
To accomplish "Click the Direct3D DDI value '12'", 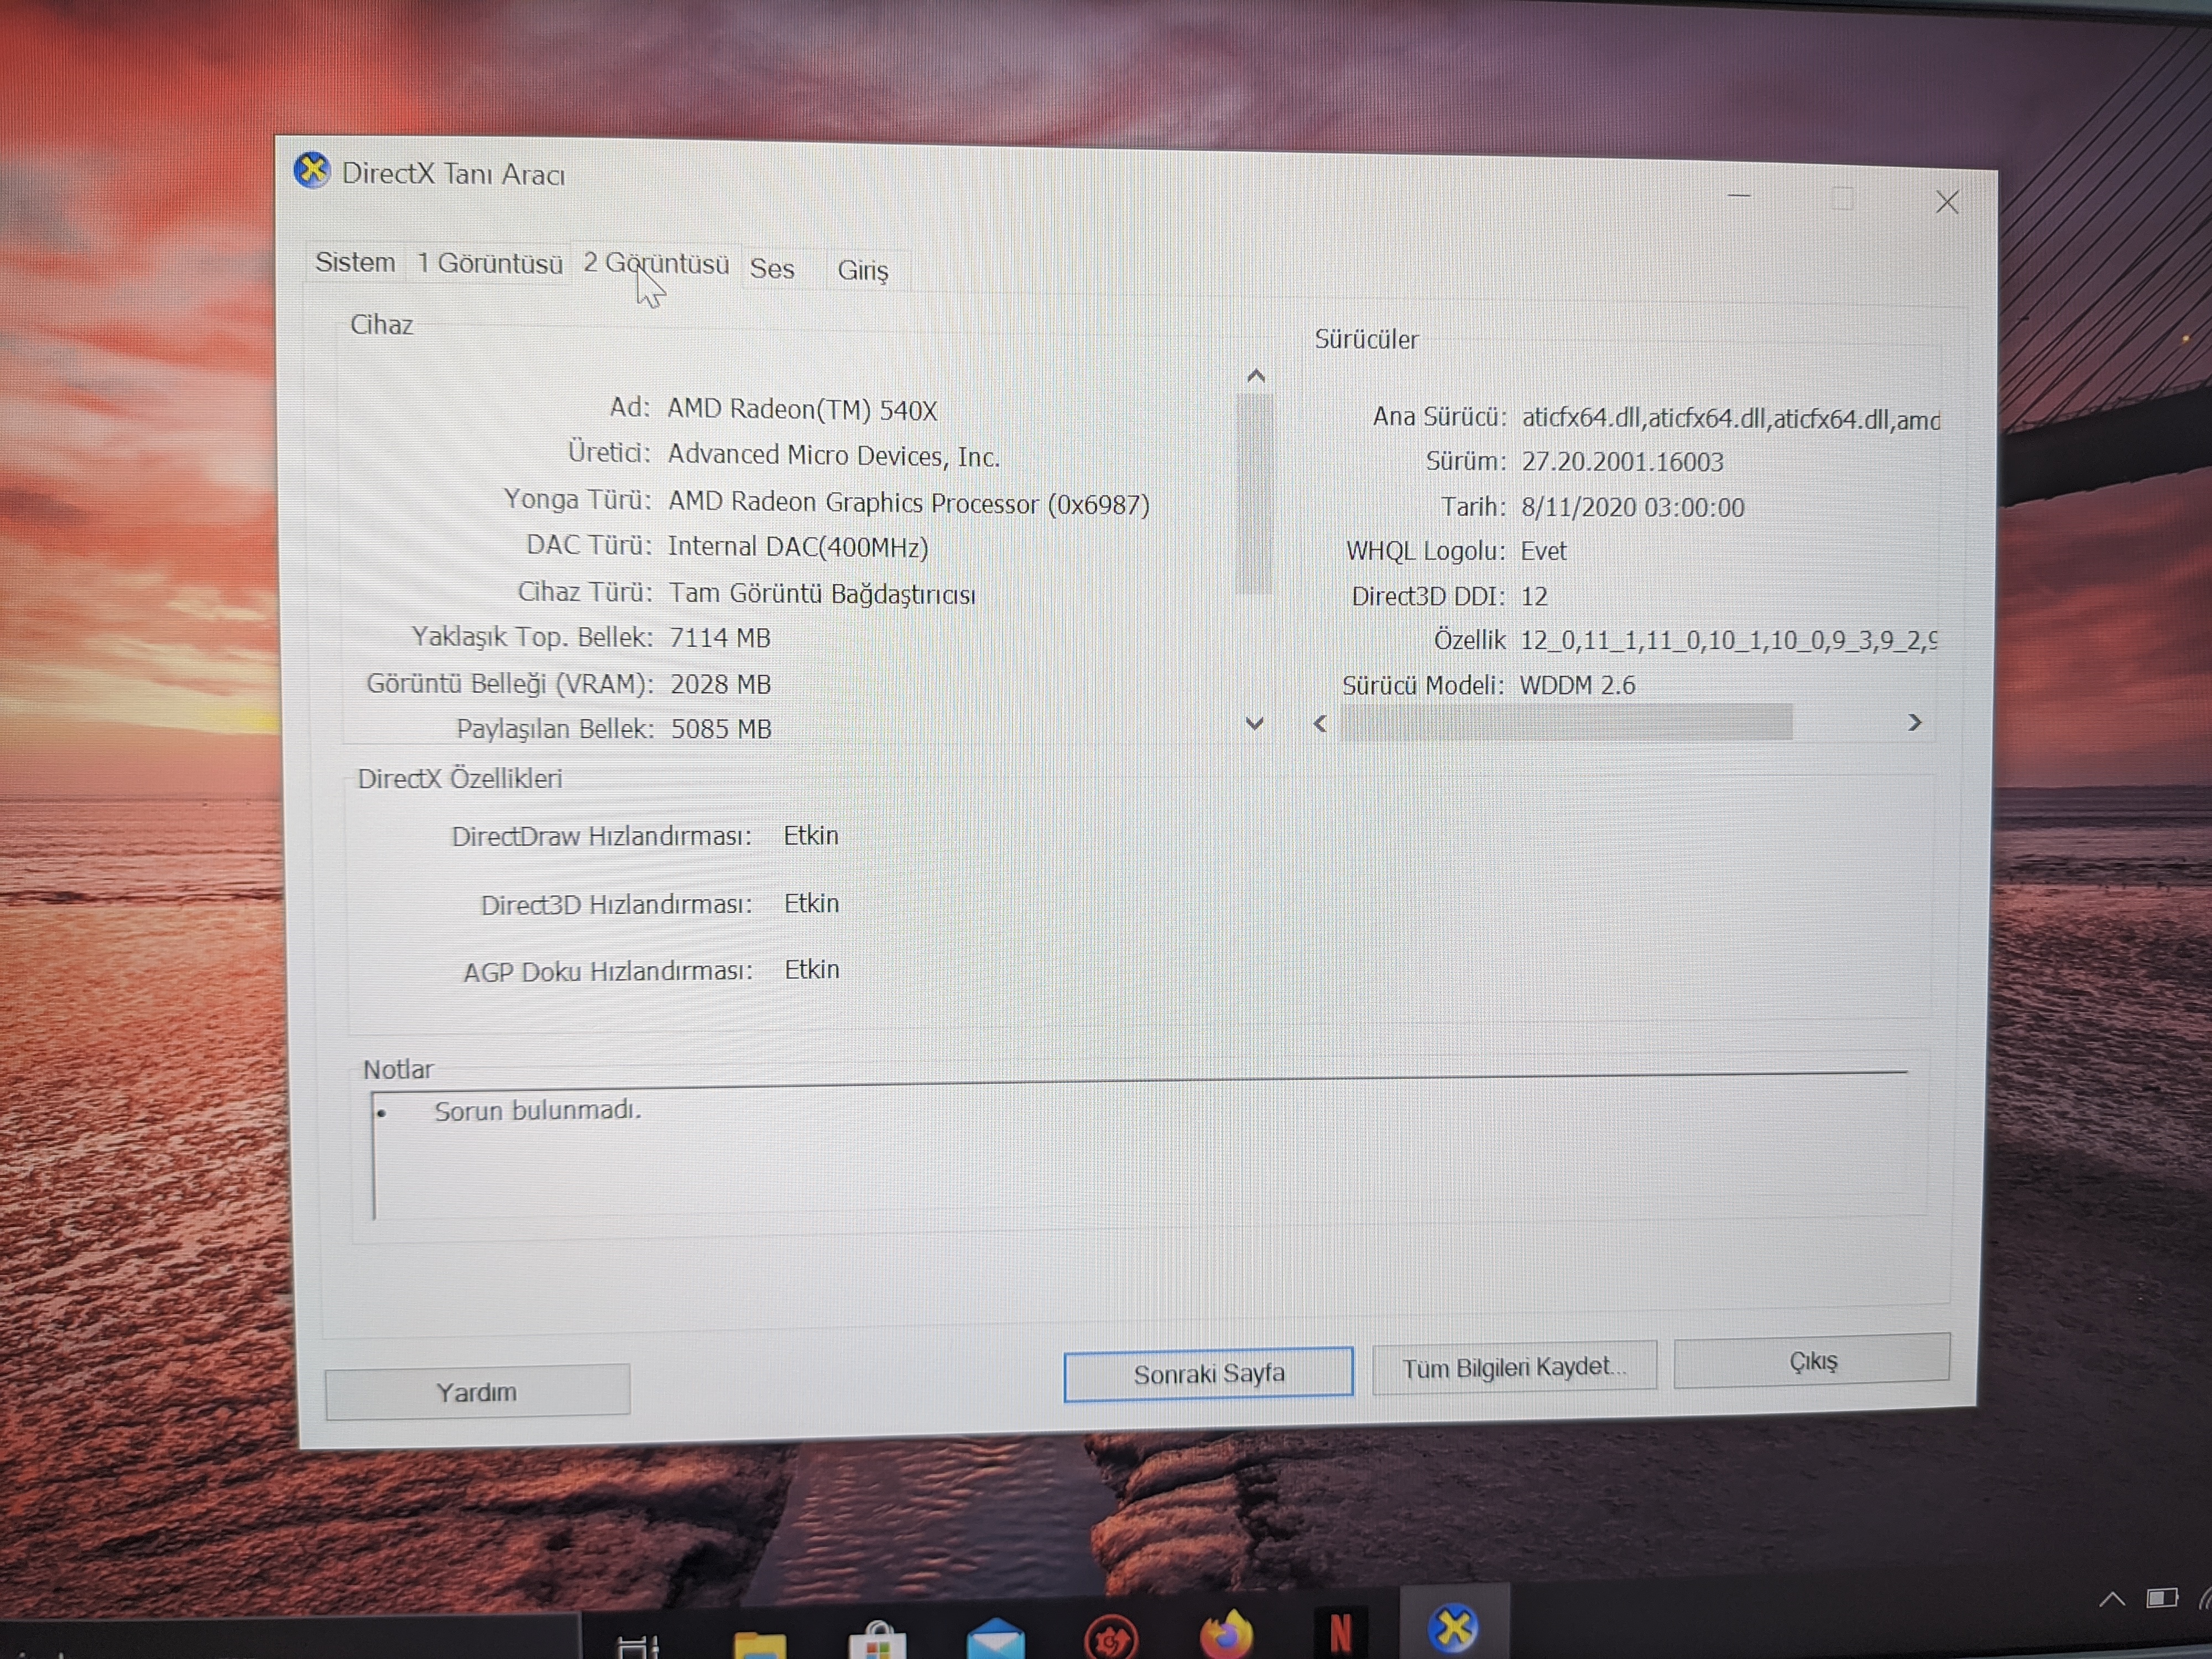I will coord(1534,597).
